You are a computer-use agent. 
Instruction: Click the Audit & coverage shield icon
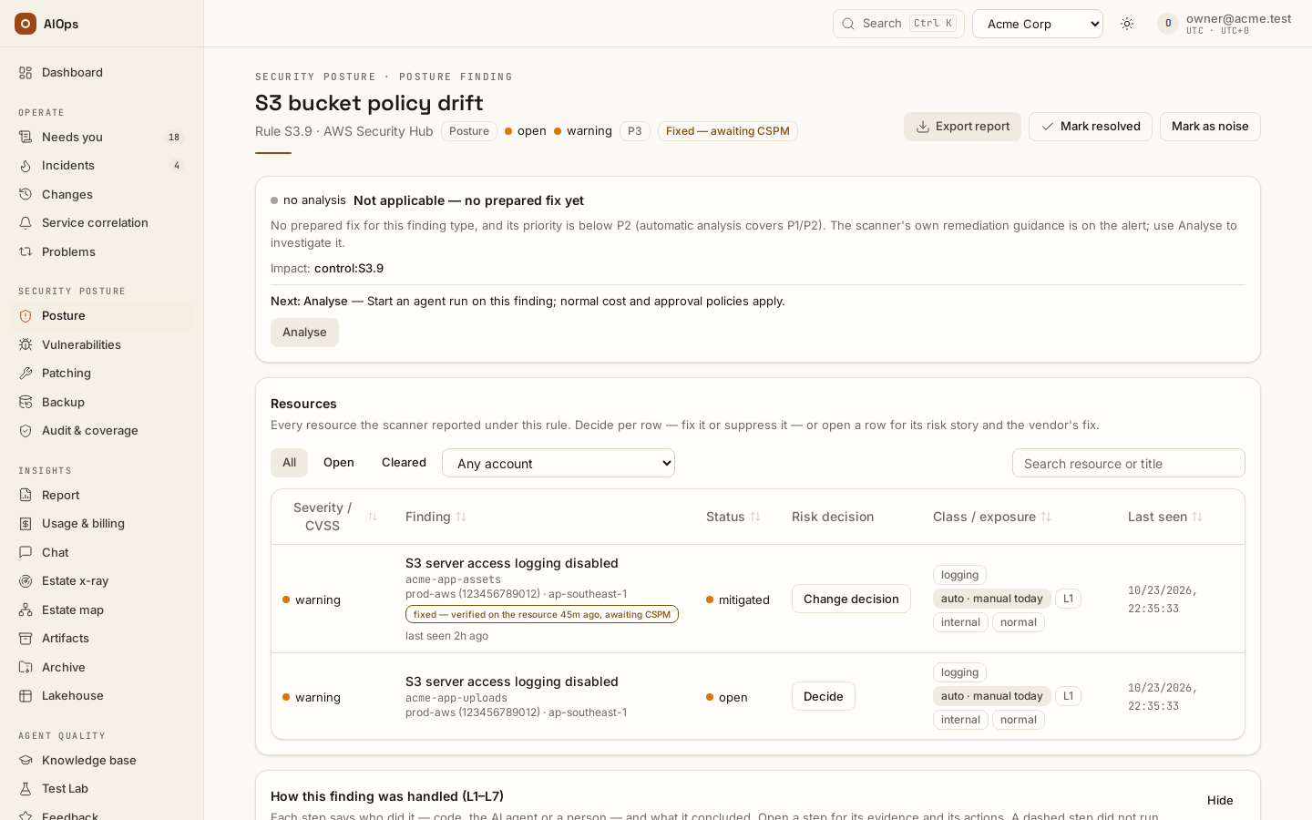(26, 431)
